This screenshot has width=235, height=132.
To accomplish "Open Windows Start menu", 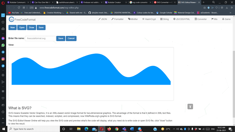I will pos(4,129).
